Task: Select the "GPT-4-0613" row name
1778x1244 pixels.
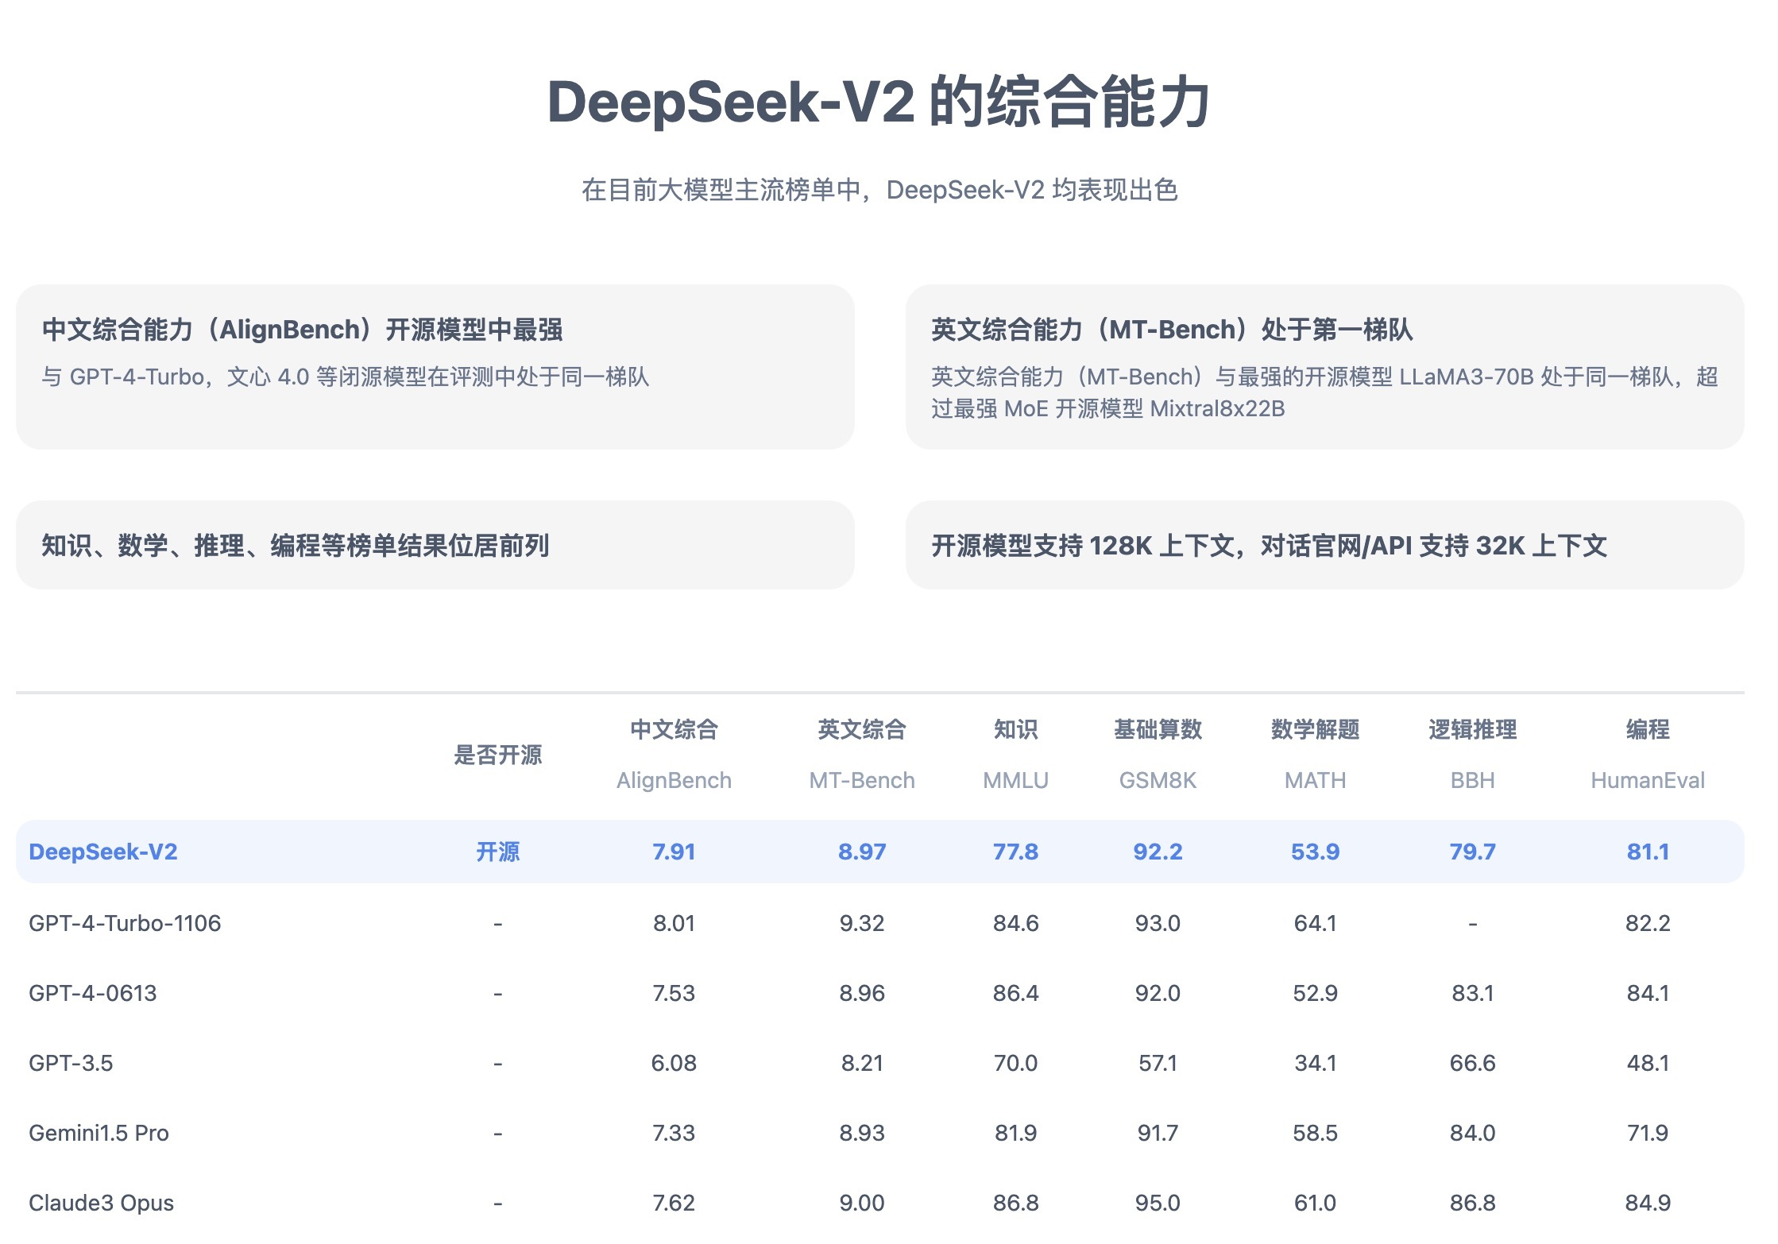Action: (93, 993)
